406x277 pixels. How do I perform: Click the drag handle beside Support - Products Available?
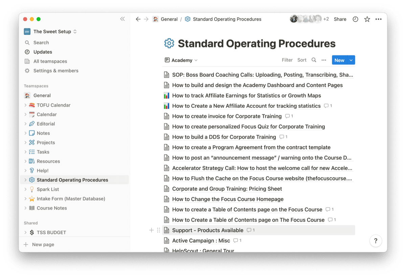[158, 230]
